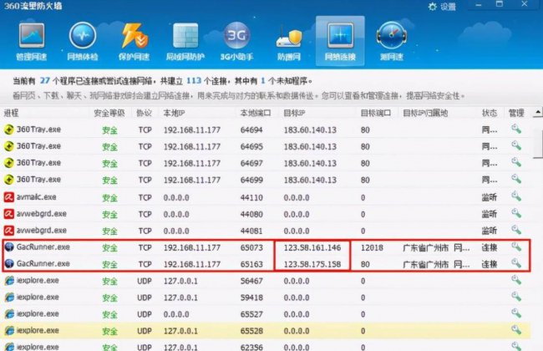Select local port 65163 cell

coord(251,264)
